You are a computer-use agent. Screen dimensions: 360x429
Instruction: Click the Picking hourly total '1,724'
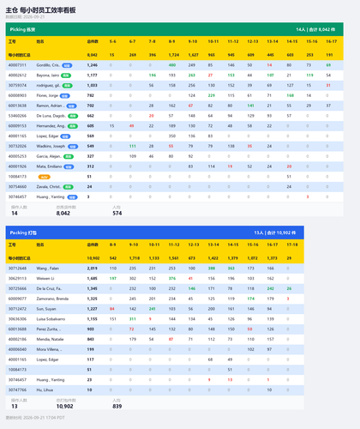click(174, 55)
